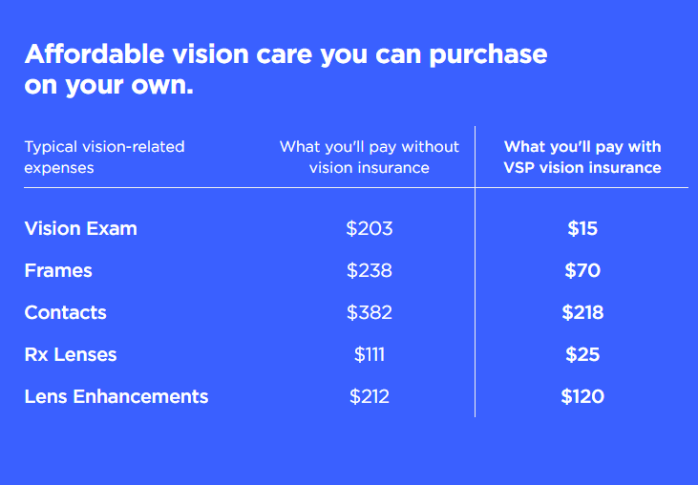Click 'What you'll pay without vision insurance' header
698x485 pixels.
(x=369, y=158)
